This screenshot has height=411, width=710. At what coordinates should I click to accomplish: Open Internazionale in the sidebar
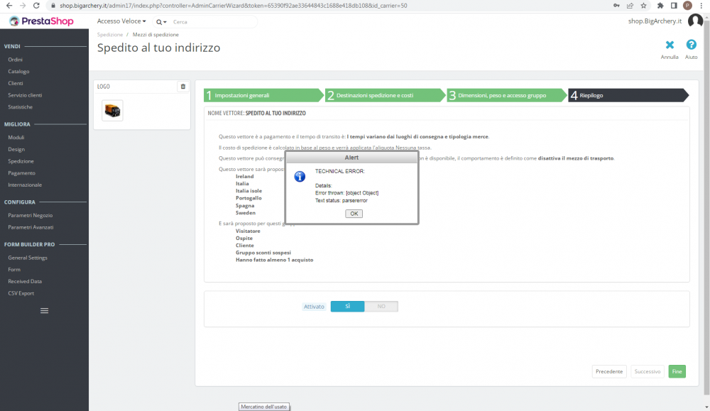25,185
